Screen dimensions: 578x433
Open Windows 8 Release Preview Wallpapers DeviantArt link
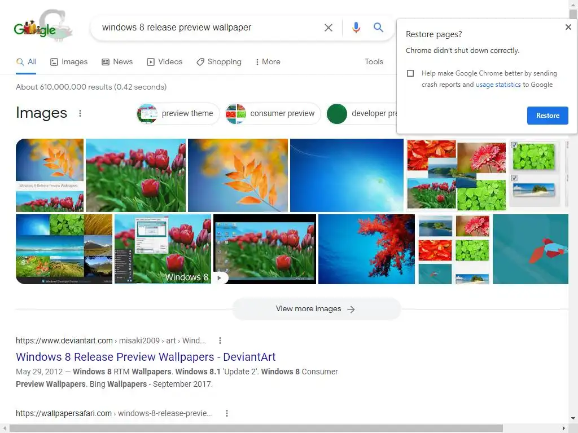146,357
